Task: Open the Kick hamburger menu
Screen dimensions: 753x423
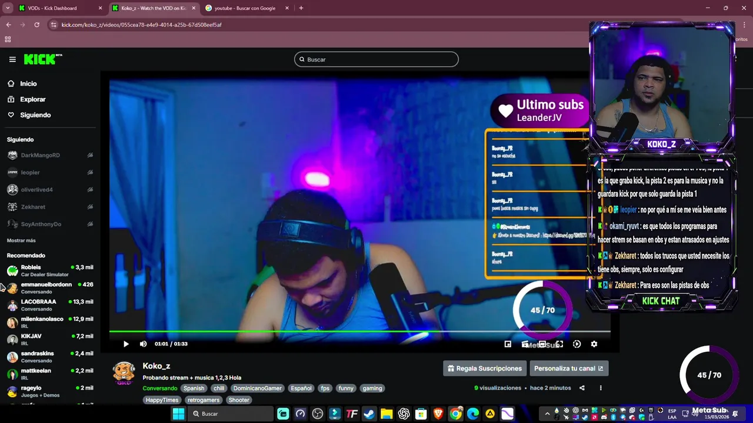Action: (x=12, y=59)
